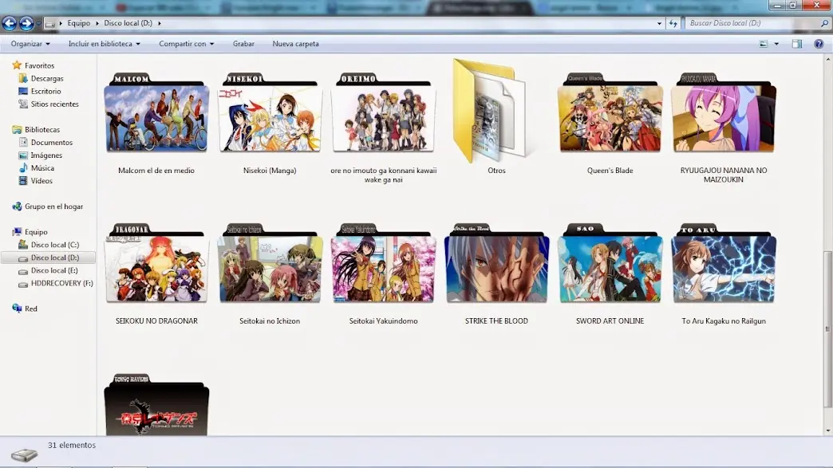The image size is (833, 468).
Task: Open Descargas in the sidebar
Action: click(47, 78)
